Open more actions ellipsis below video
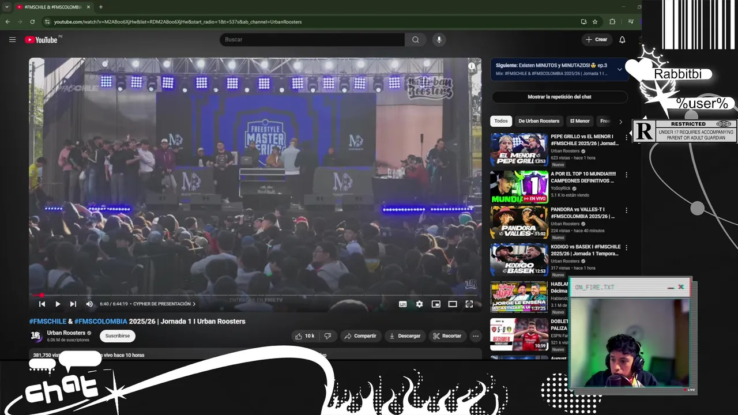This screenshot has width=738, height=415. click(476, 336)
